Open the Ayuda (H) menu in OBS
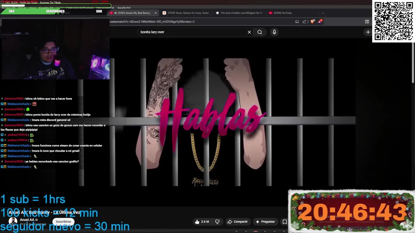The height and width of the screenshot is (233, 415). [124, 8]
